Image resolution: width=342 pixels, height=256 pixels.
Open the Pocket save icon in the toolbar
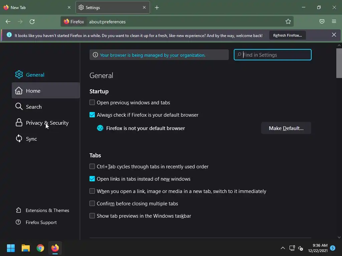[x=322, y=21]
